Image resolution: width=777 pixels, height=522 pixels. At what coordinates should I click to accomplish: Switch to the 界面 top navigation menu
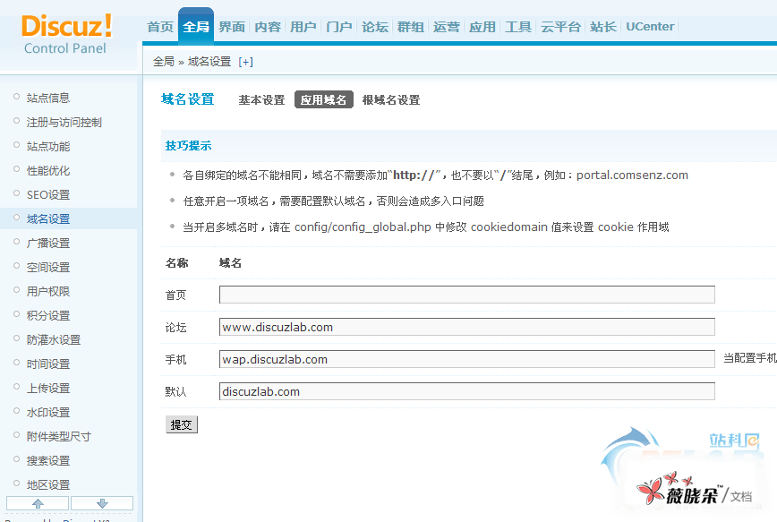pos(232,27)
